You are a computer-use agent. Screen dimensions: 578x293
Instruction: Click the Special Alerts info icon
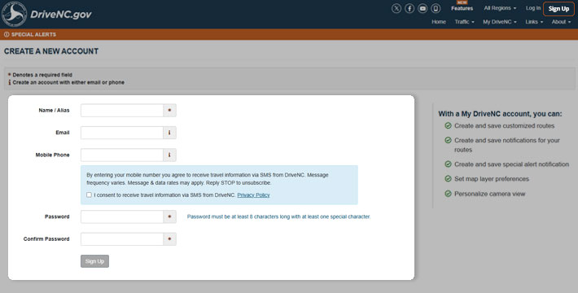coord(7,34)
